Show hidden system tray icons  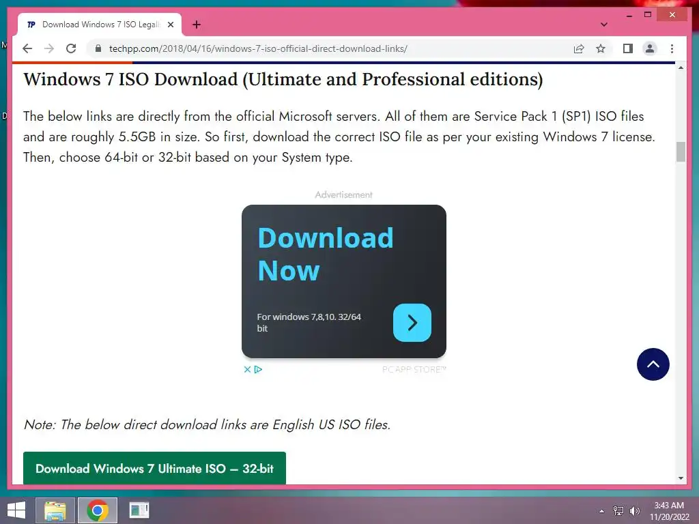[601, 511]
